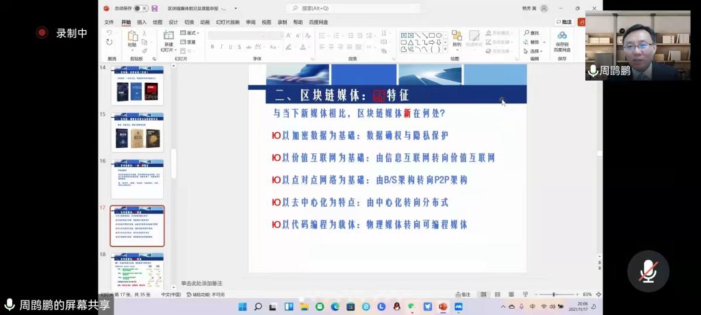This screenshot has width=701, height=315.
Task: Expand the 版式 layout dropdown
Action: pyautogui.click(x=188, y=33)
